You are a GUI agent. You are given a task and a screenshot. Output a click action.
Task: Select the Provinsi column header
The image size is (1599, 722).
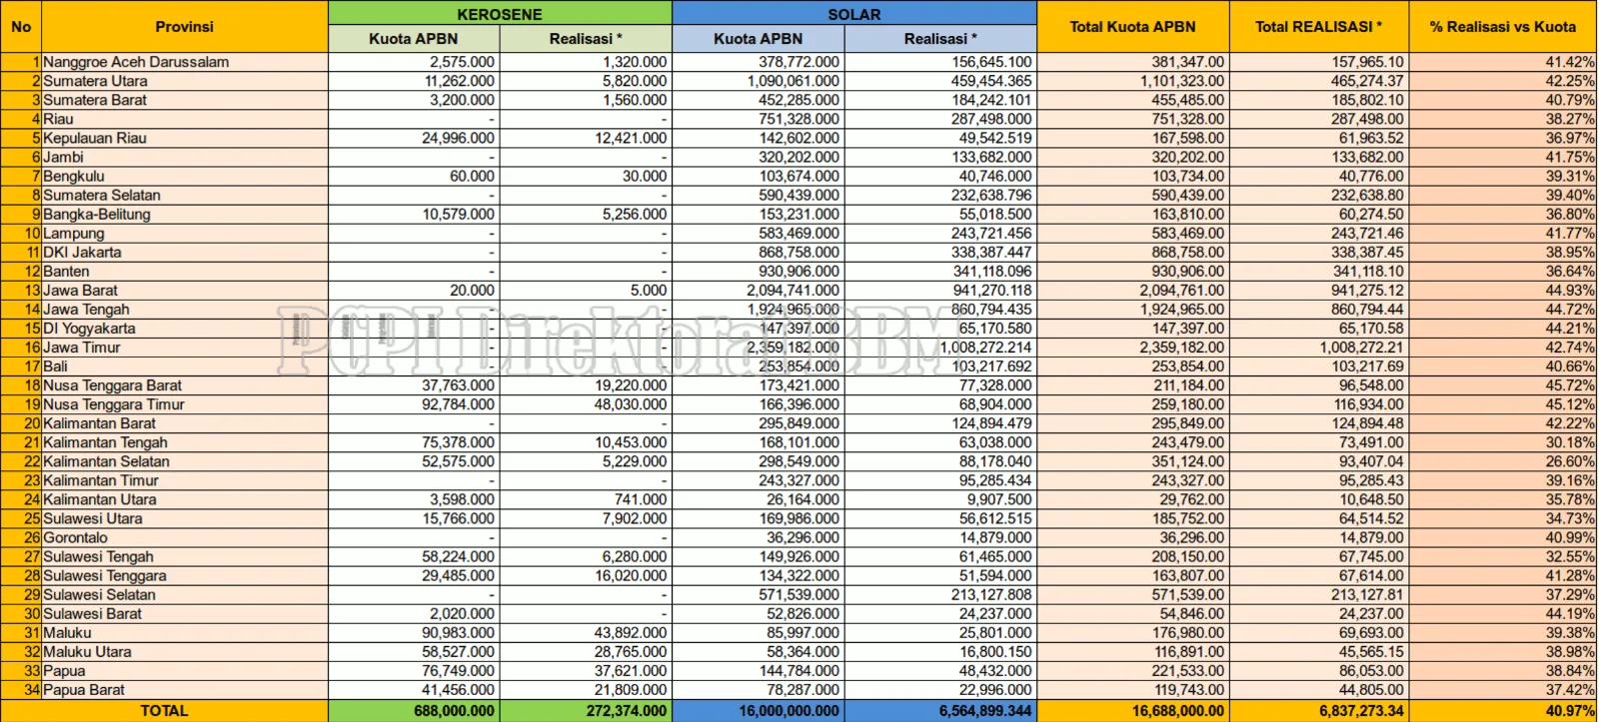click(184, 27)
